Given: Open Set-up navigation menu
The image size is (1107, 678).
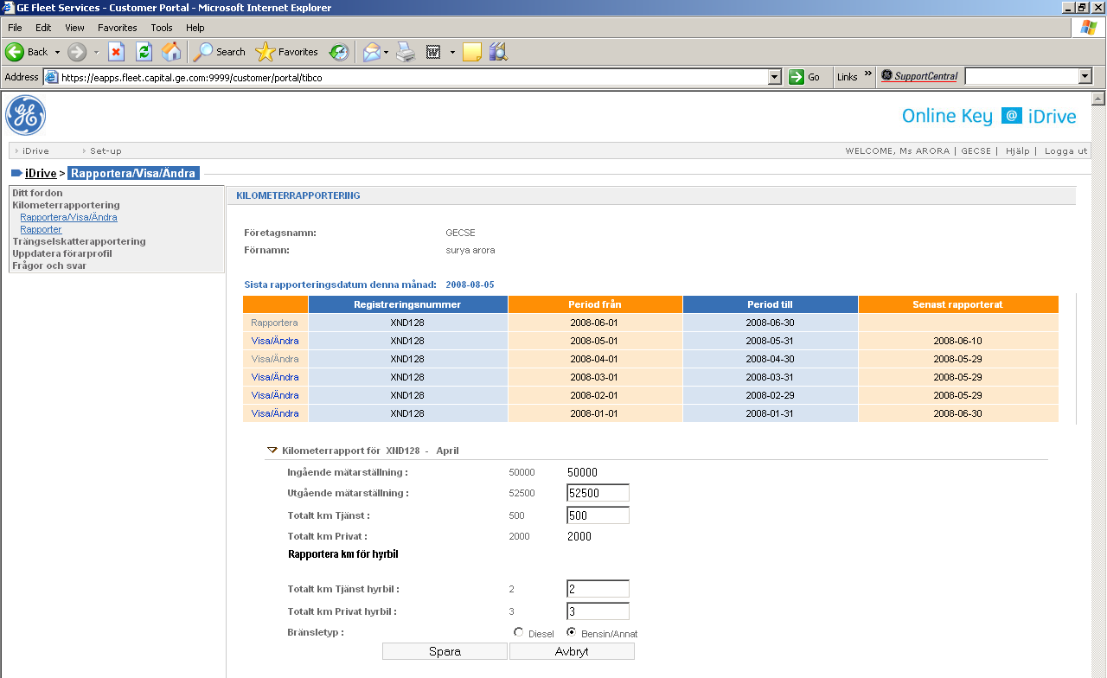Looking at the screenshot, I should click(106, 150).
